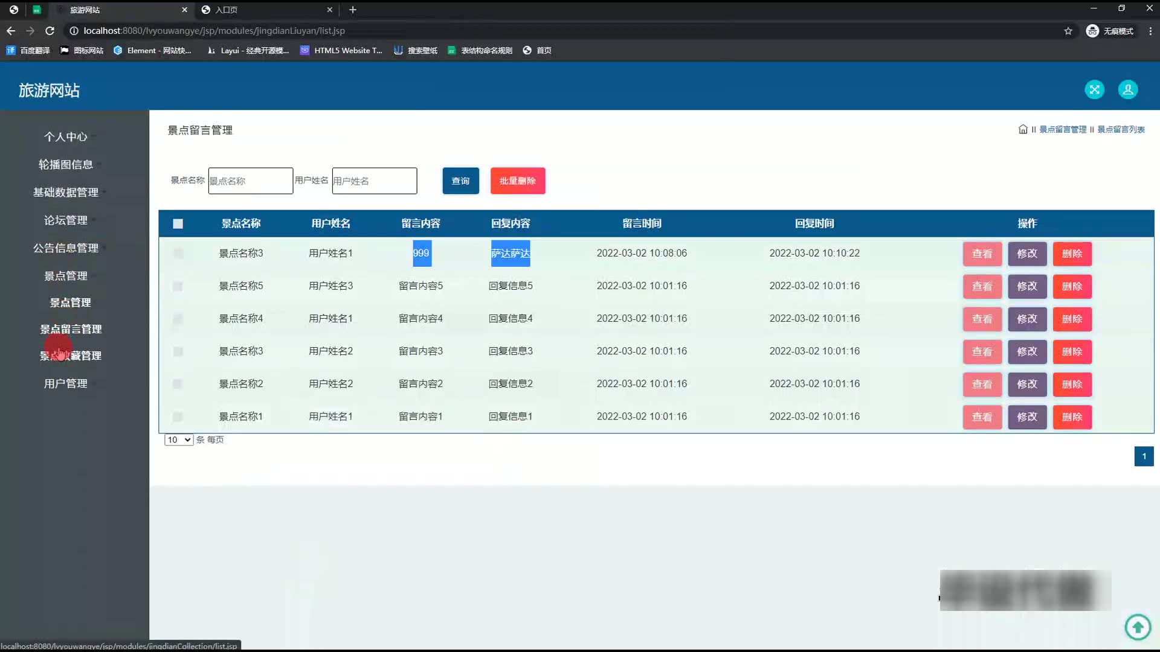Open the 10 per-page dropdown
The height and width of the screenshot is (652, 1160).
click(x=179, y=440)
